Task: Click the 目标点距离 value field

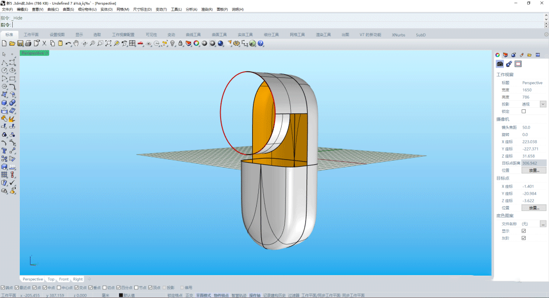Action: [534, 163]
